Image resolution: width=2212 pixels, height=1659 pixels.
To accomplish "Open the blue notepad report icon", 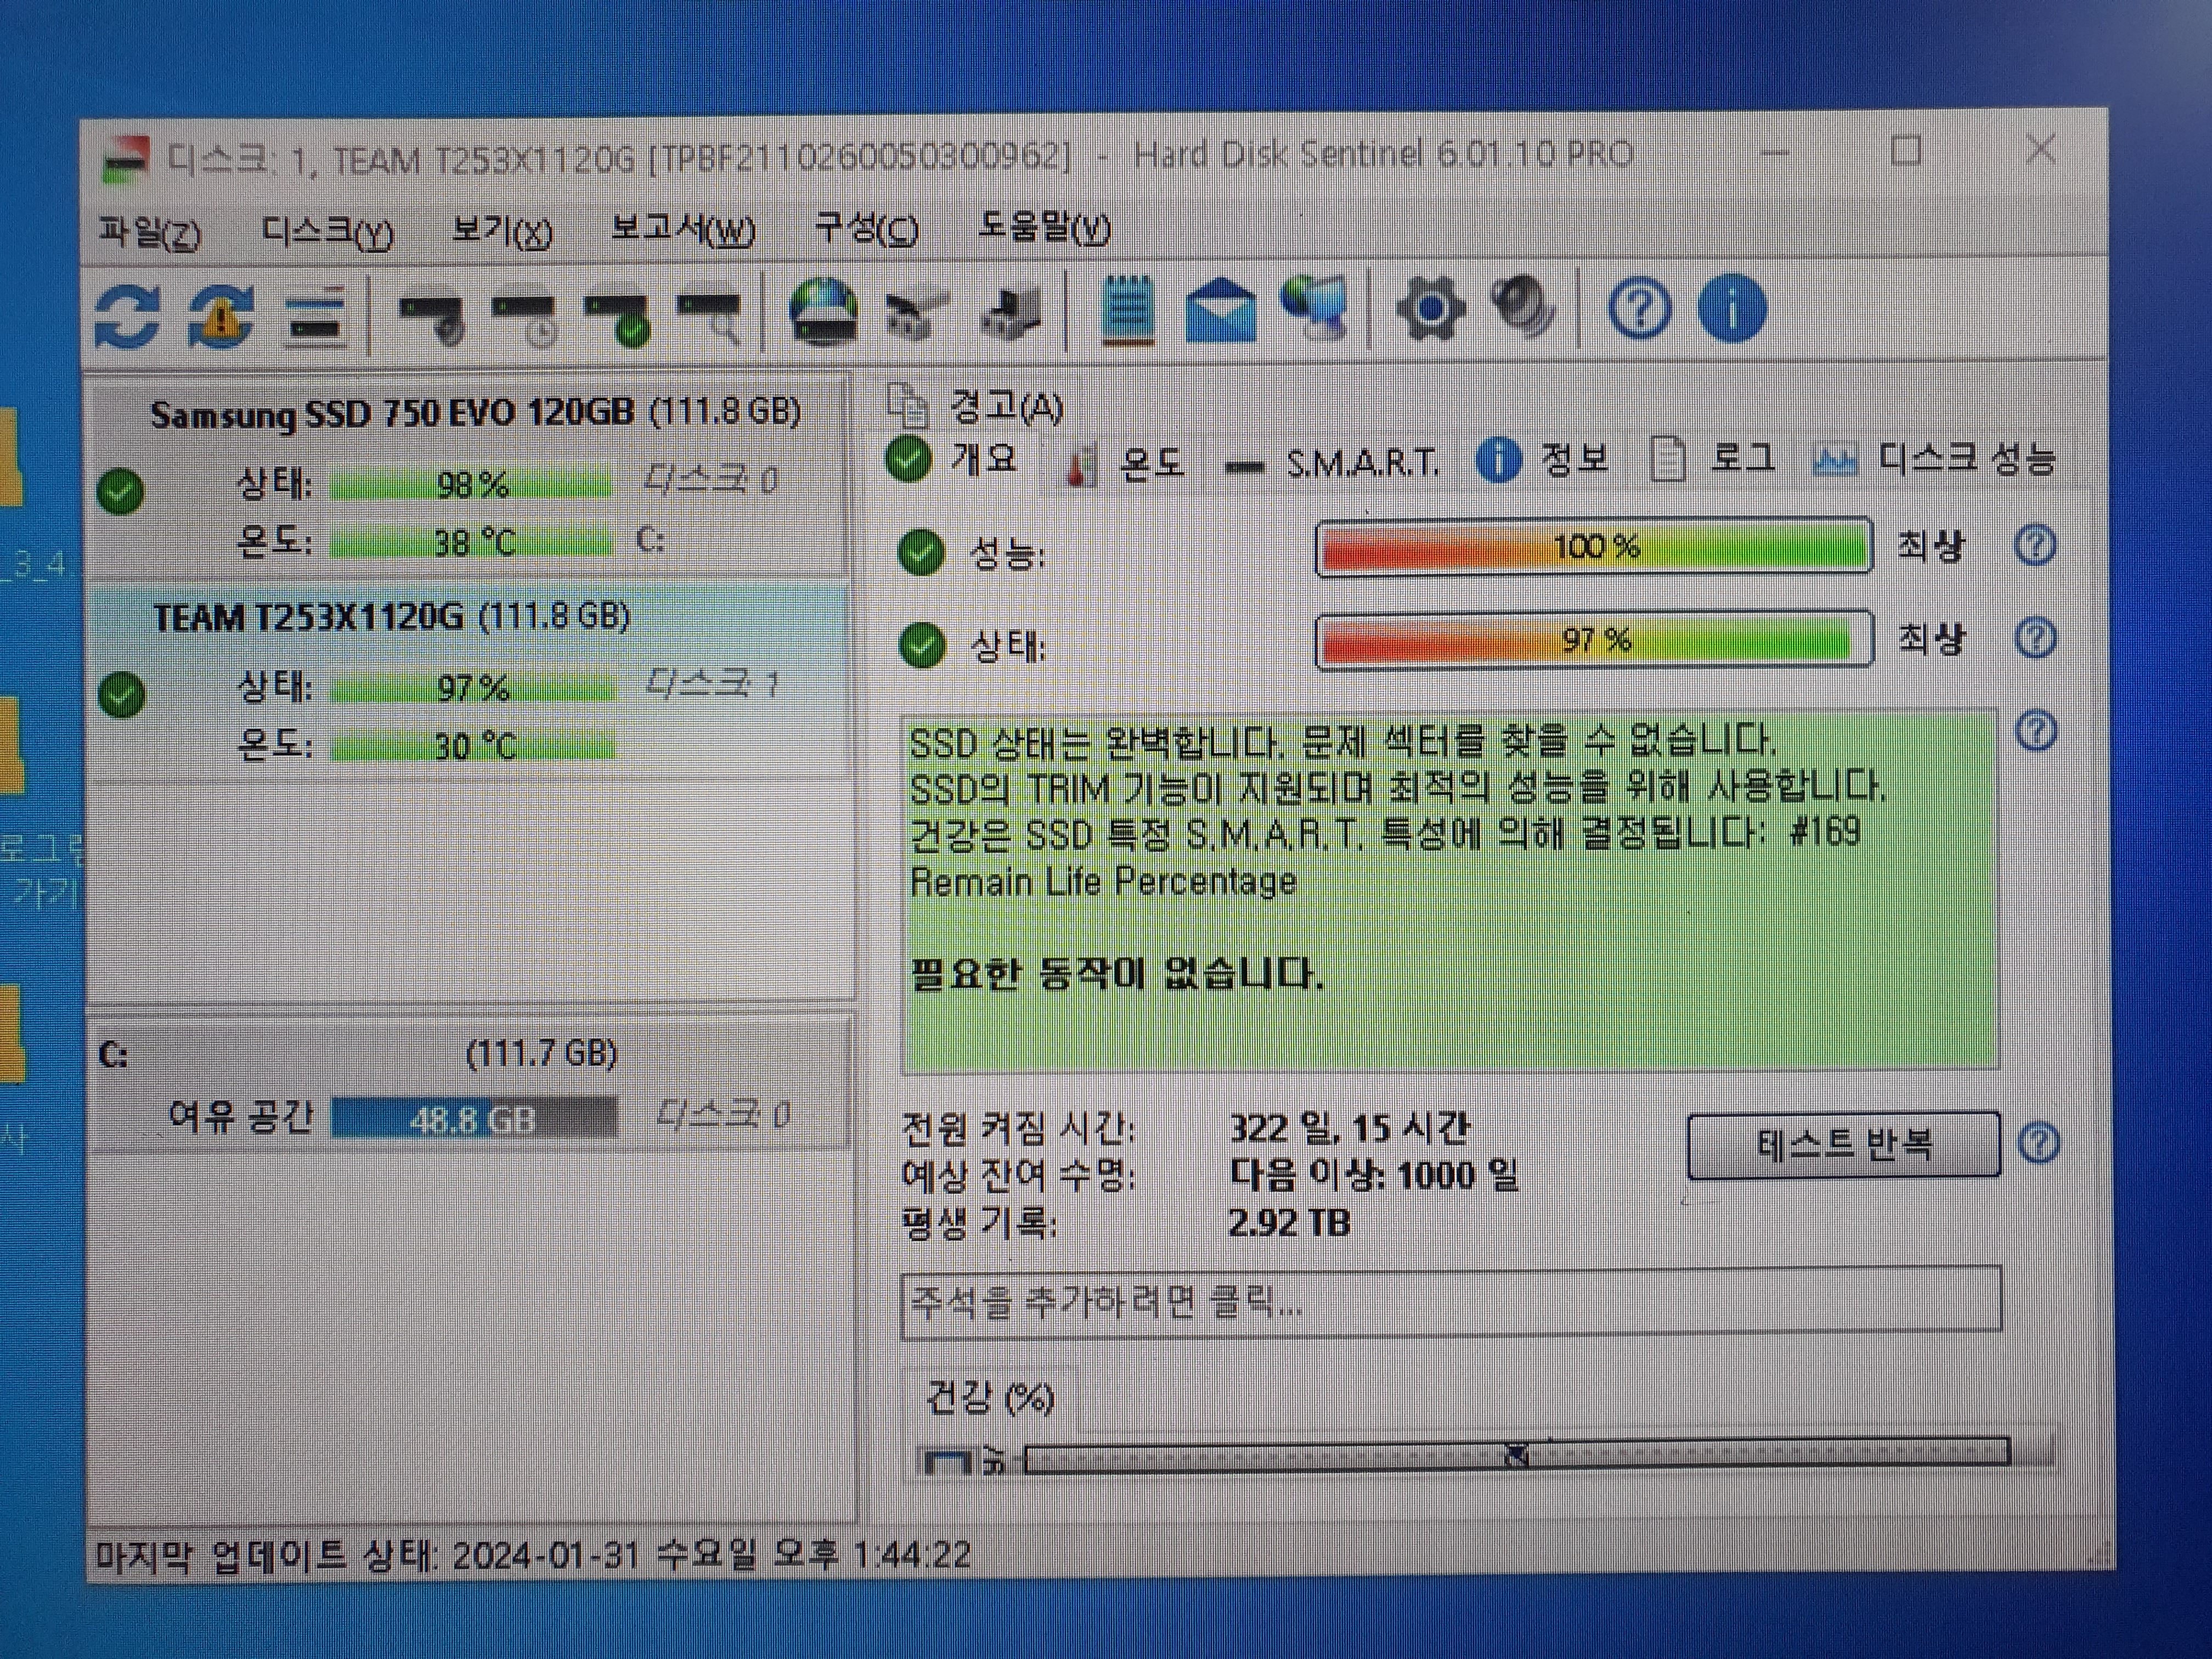I will tap(1127, 312).
